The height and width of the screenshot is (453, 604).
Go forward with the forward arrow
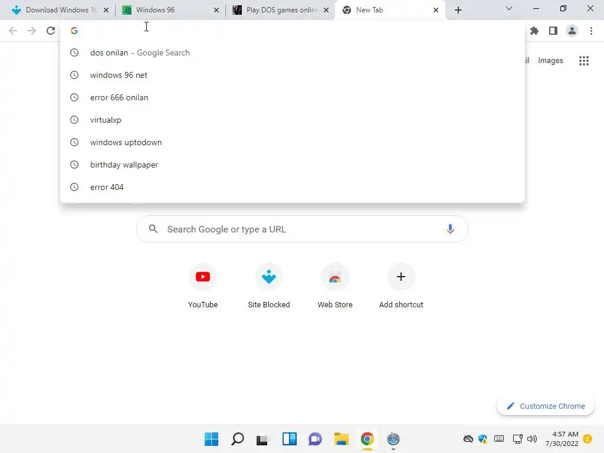pos(32,31)
